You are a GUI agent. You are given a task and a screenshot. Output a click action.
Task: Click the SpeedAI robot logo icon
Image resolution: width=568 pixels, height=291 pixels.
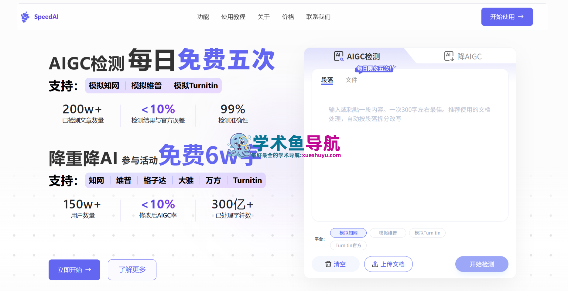pyautogui.click(x=25, y=17)
